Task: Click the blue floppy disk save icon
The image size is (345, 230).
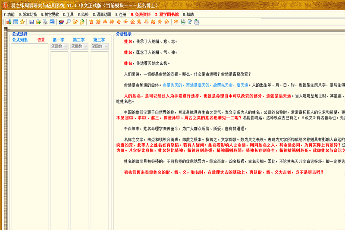Action: click(31, 22)
